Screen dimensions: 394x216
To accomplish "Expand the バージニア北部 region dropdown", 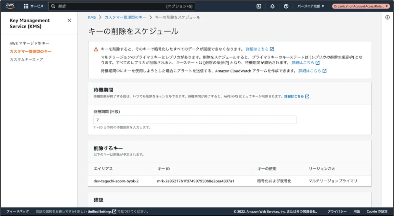I will coord(311,6).
